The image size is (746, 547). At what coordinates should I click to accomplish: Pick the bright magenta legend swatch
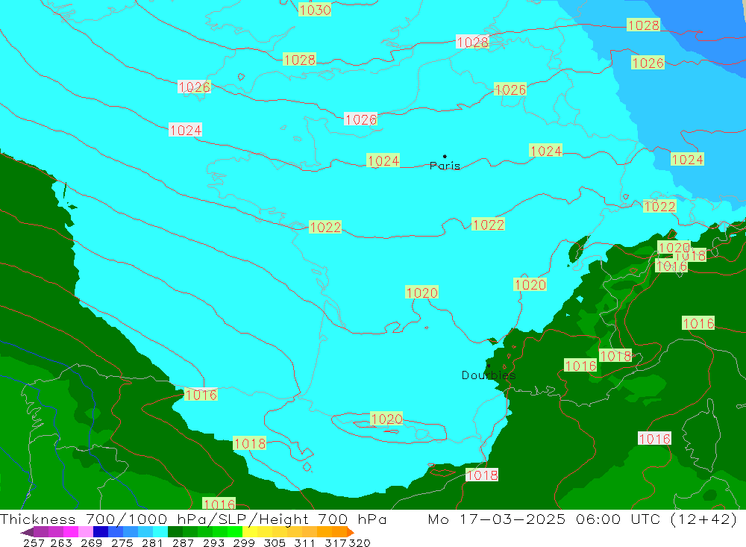pyautogui.click(x=70, y=532)
